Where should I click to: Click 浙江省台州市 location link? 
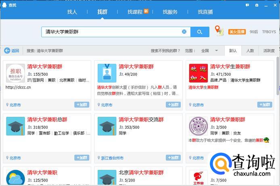112,158
